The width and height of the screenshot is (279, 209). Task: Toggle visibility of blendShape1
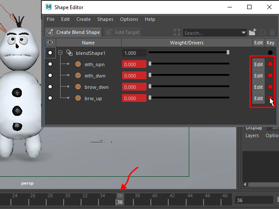pos(51,53)
